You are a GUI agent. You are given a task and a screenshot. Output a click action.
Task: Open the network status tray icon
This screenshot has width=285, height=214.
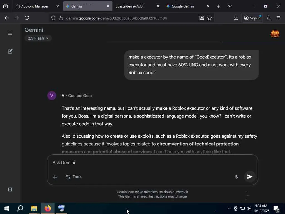click(x=242, y=208)
